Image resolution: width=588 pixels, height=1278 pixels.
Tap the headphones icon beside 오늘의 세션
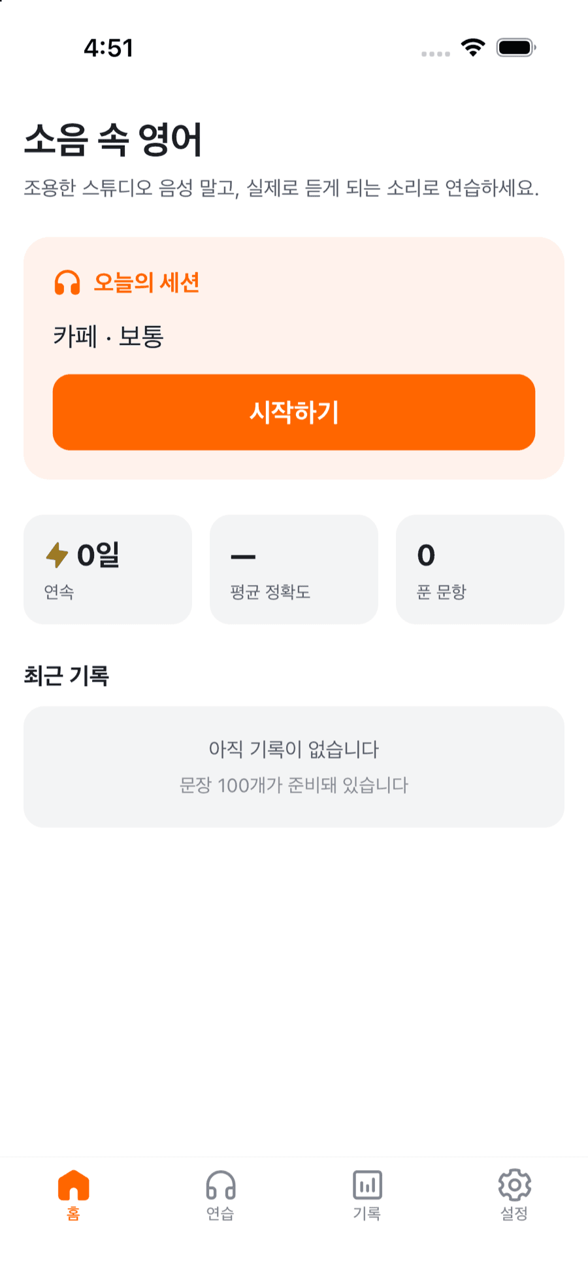pos(67,283)
